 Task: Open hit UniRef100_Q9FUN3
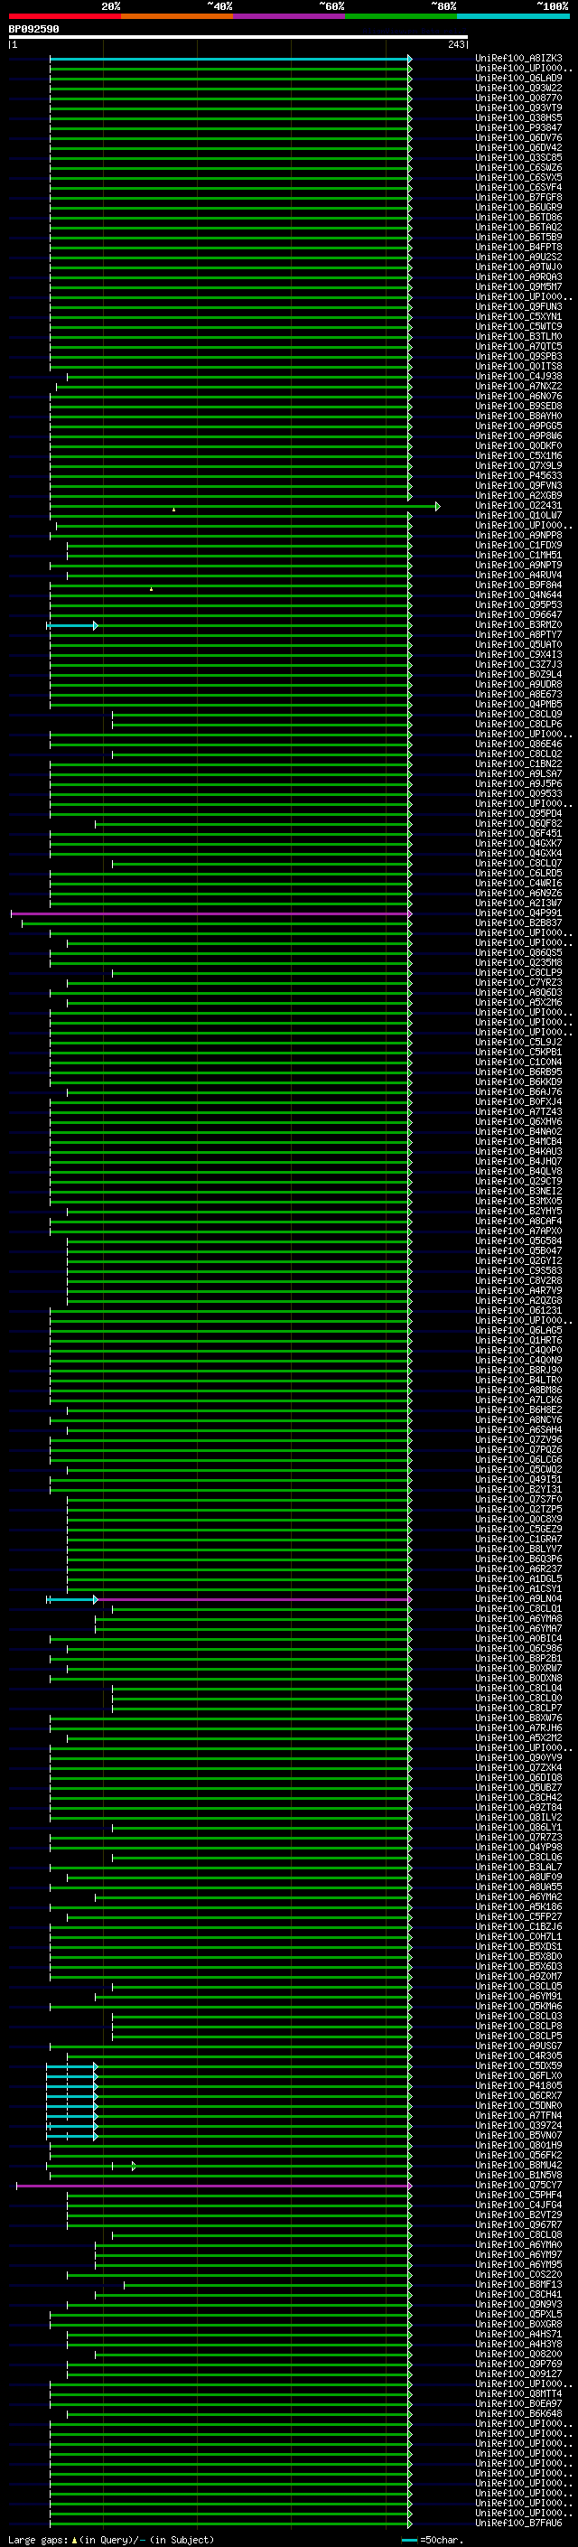click(x=518, y=306)
